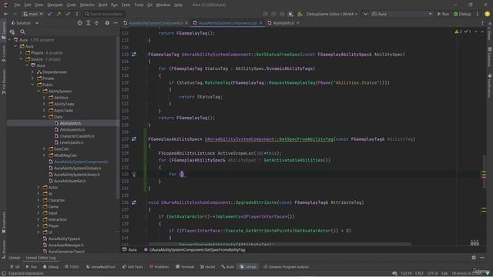
Task: Click the warnings indicator in editor corner
Action: coord(458,32)
